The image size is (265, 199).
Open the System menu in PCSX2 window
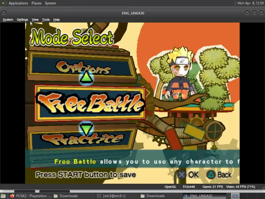pos(8,20)
